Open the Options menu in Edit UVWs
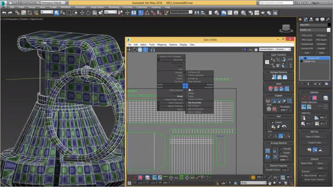The image size is (333, 187). tap(173, 45)
